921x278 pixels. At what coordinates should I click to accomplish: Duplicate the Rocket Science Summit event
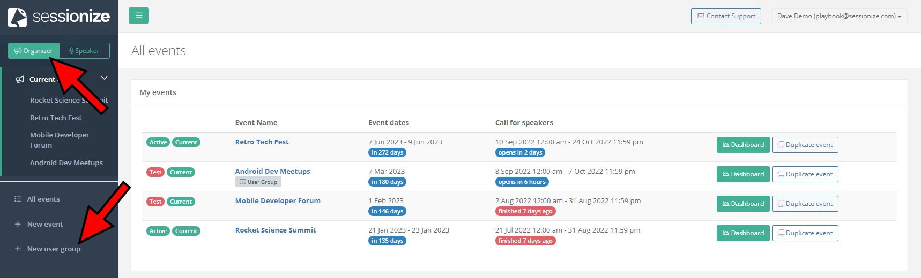(805, 233)
